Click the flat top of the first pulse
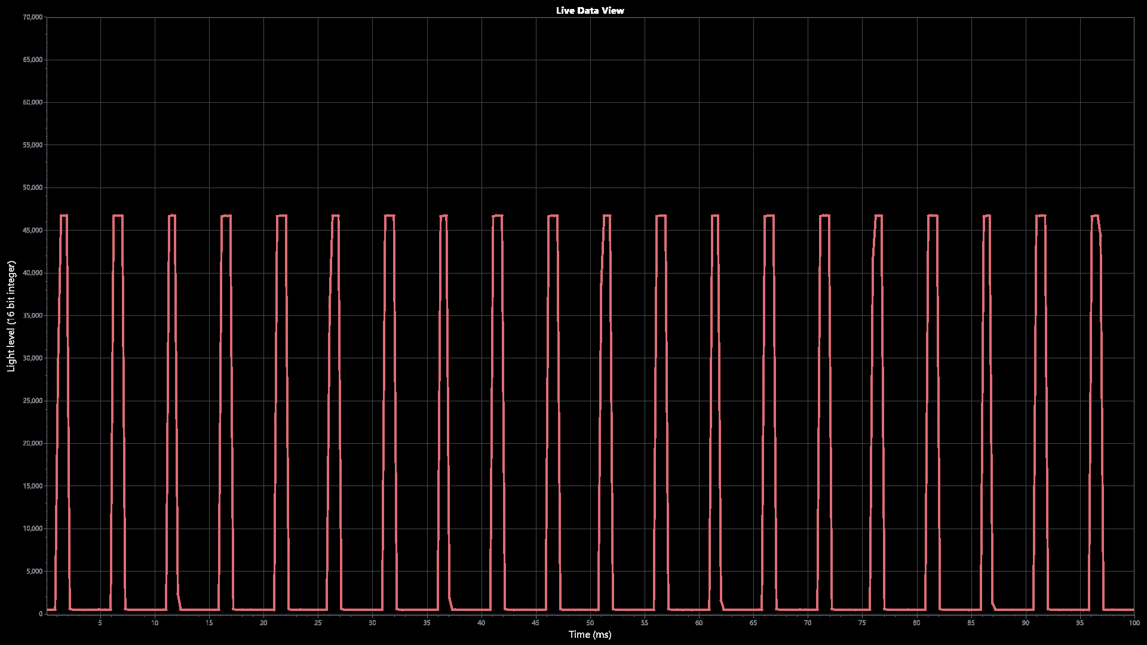Viewport: 1147px width, 645px height. click(x=64, y=215)
